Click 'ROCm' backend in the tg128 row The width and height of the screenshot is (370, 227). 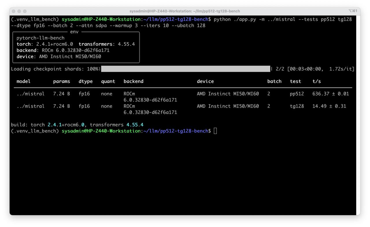129,106
